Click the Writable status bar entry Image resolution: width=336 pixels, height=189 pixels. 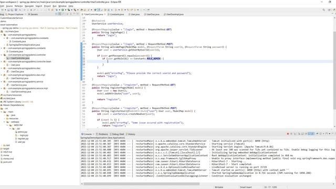point(219,187)
